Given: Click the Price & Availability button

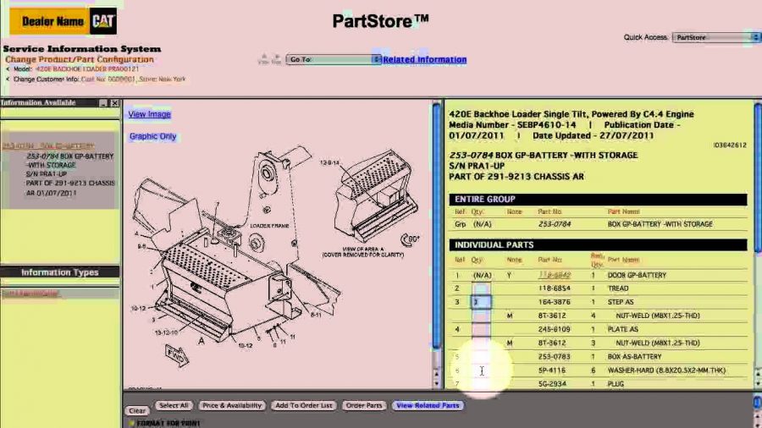Looking at the screenshot, I should (232, 405).
